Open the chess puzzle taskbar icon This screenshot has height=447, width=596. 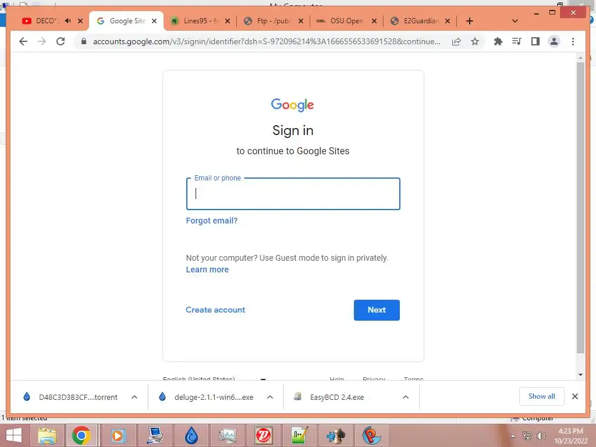(336, 435)
